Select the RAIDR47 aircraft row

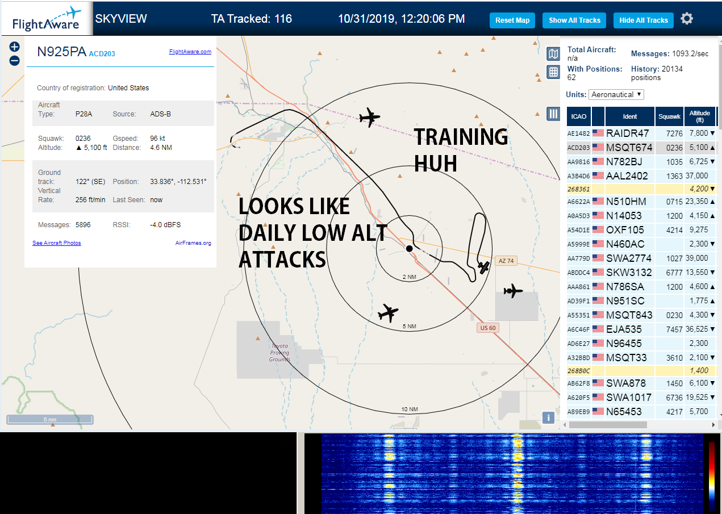[641, 133]
